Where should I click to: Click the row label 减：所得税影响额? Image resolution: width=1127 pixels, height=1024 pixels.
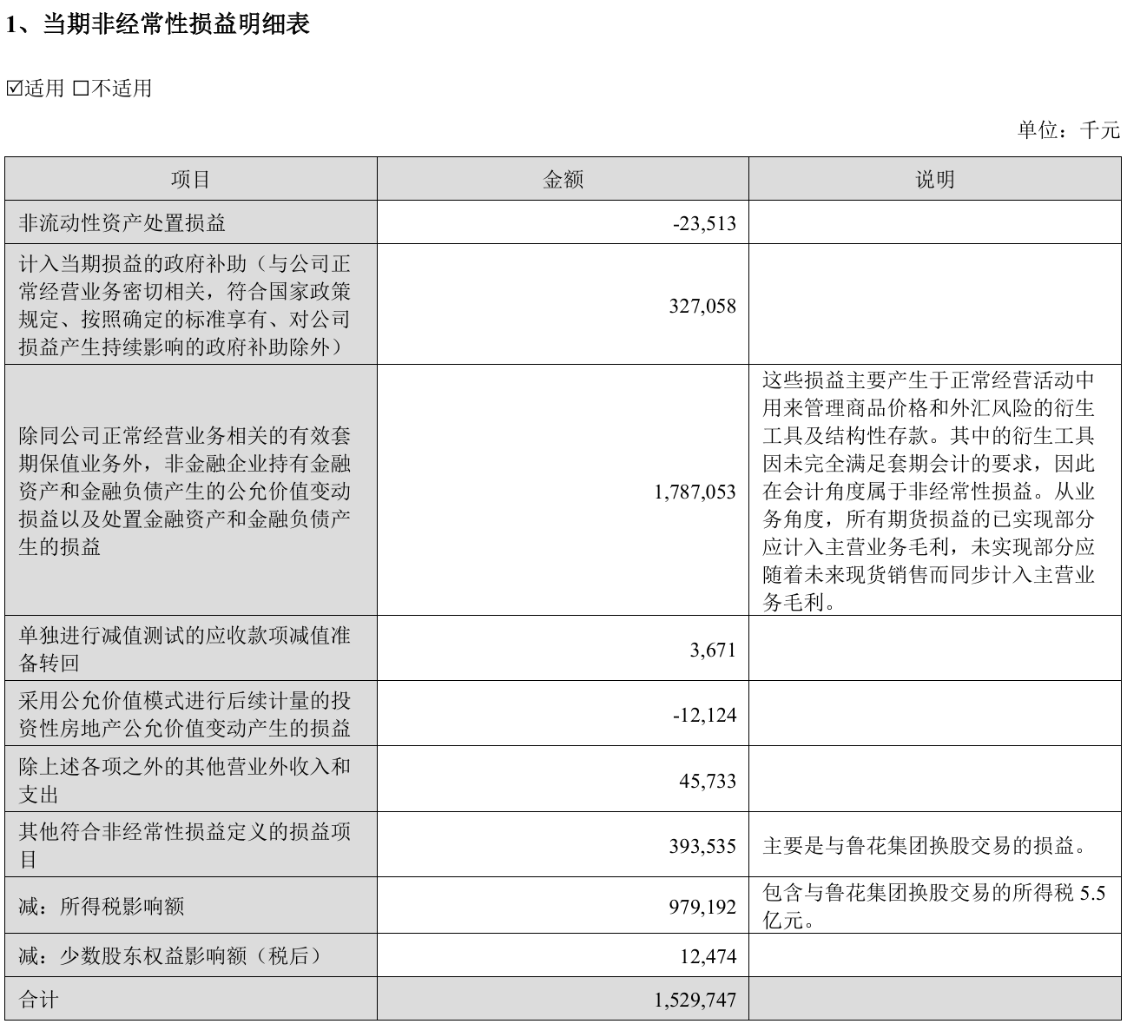click(x=102, y=907)
